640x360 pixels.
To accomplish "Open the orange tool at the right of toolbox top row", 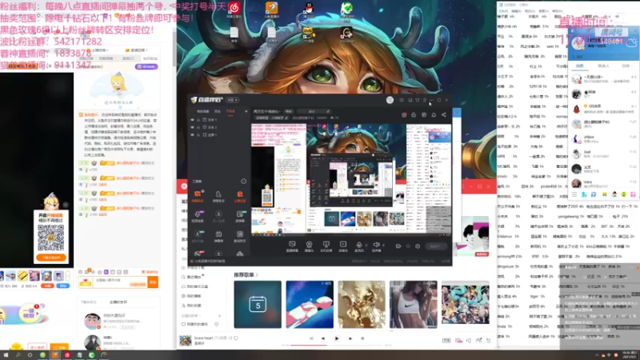I will (240, 195).
